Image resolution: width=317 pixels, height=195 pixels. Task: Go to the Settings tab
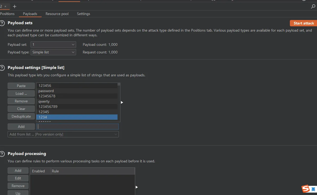pyautogui.click(x=84, y=14)
